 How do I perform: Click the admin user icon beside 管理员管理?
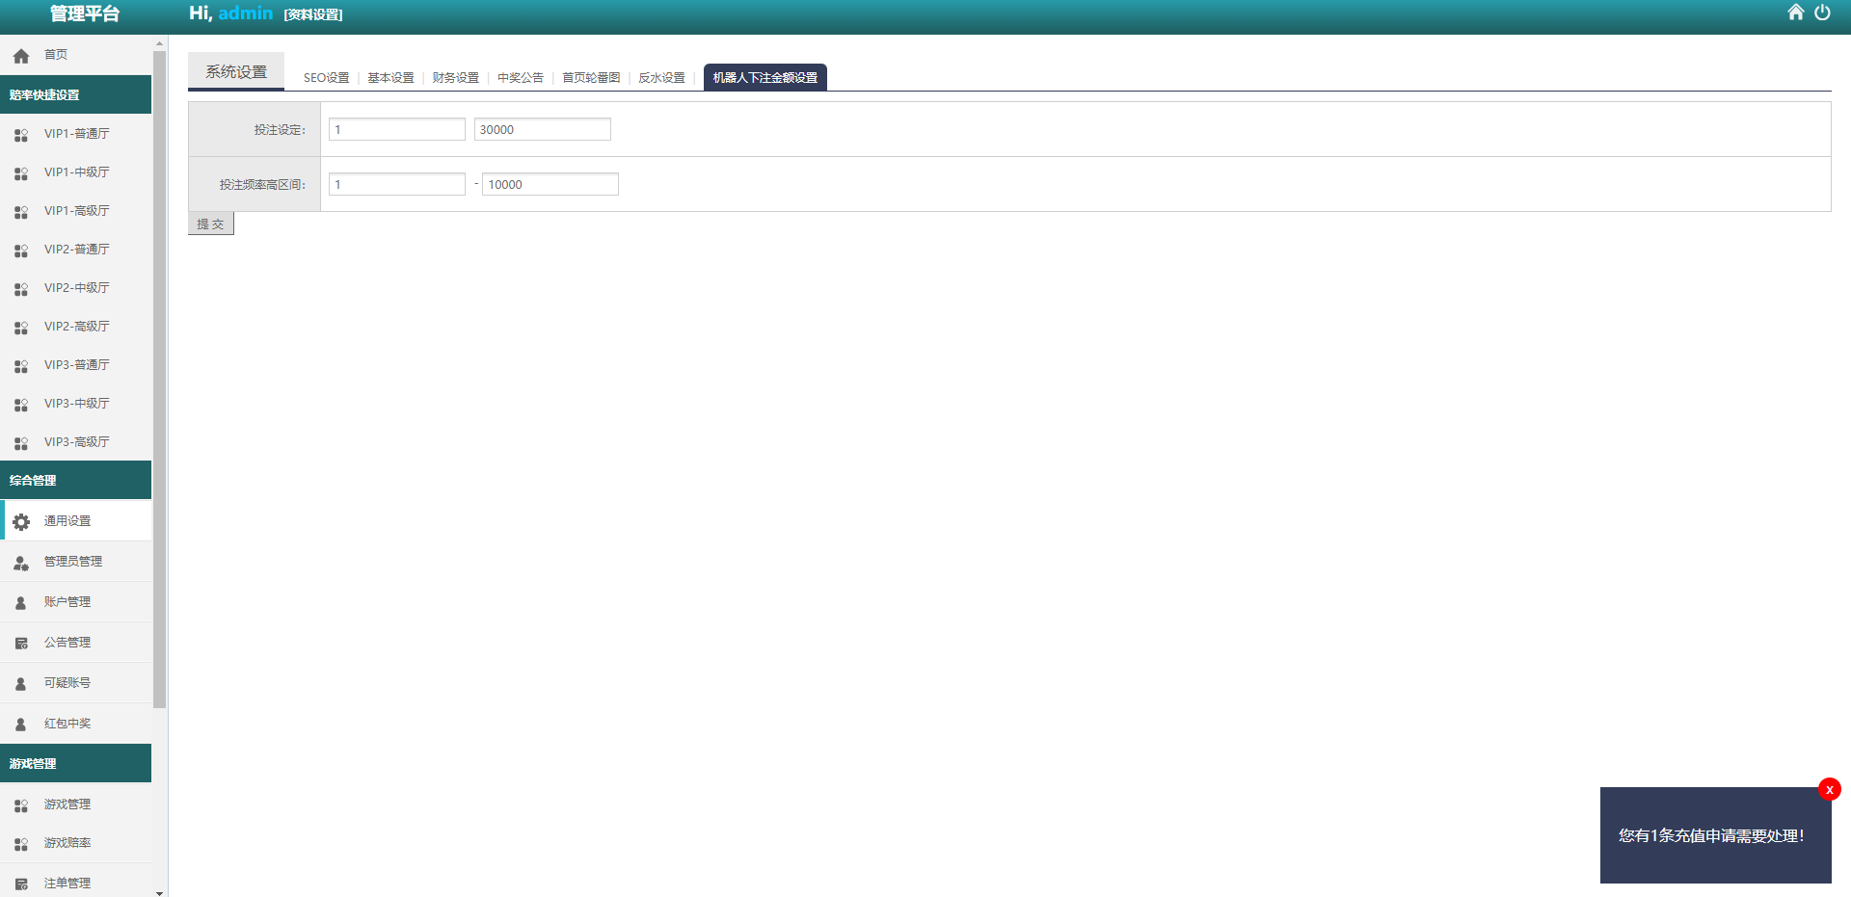21,563
